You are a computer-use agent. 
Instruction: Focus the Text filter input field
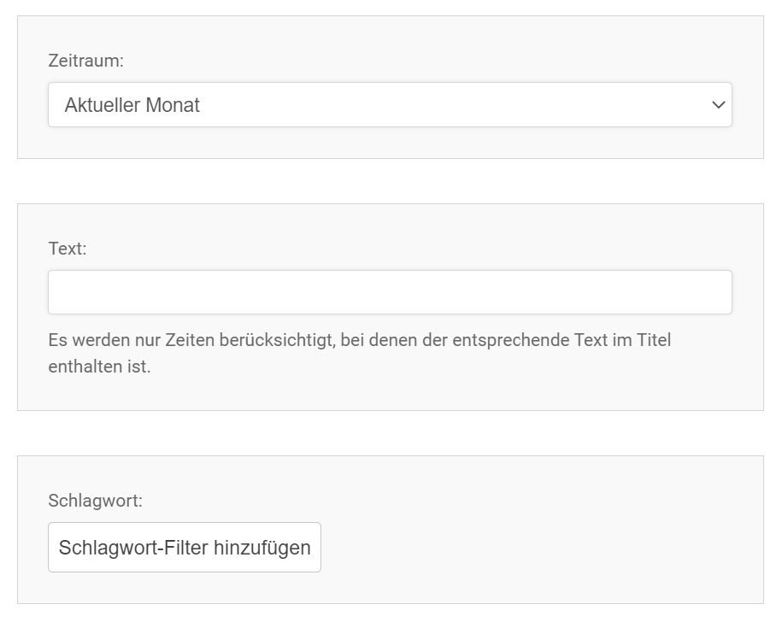pos(390,292)
